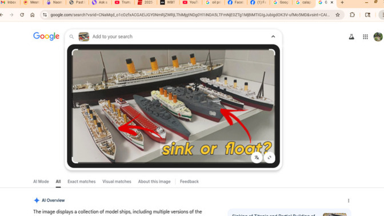This screenshot has height=216, width=384.
Task: View site information icon in address bar
Action: (x=45, y=15)
